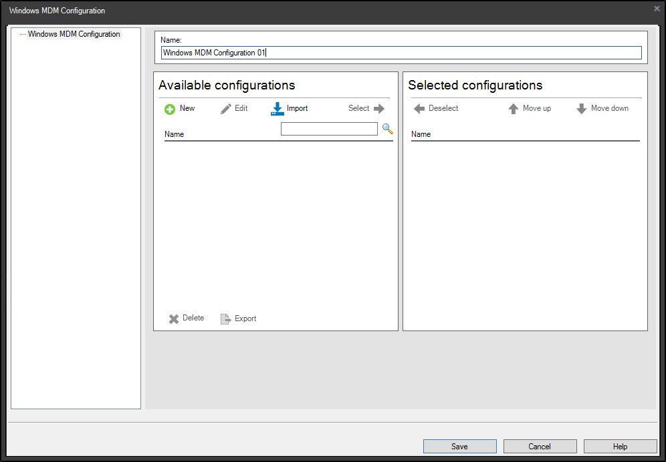The image size is (666, 462).
Task: Click the Deselect left-arrow icon
Action: click(419, 109)
